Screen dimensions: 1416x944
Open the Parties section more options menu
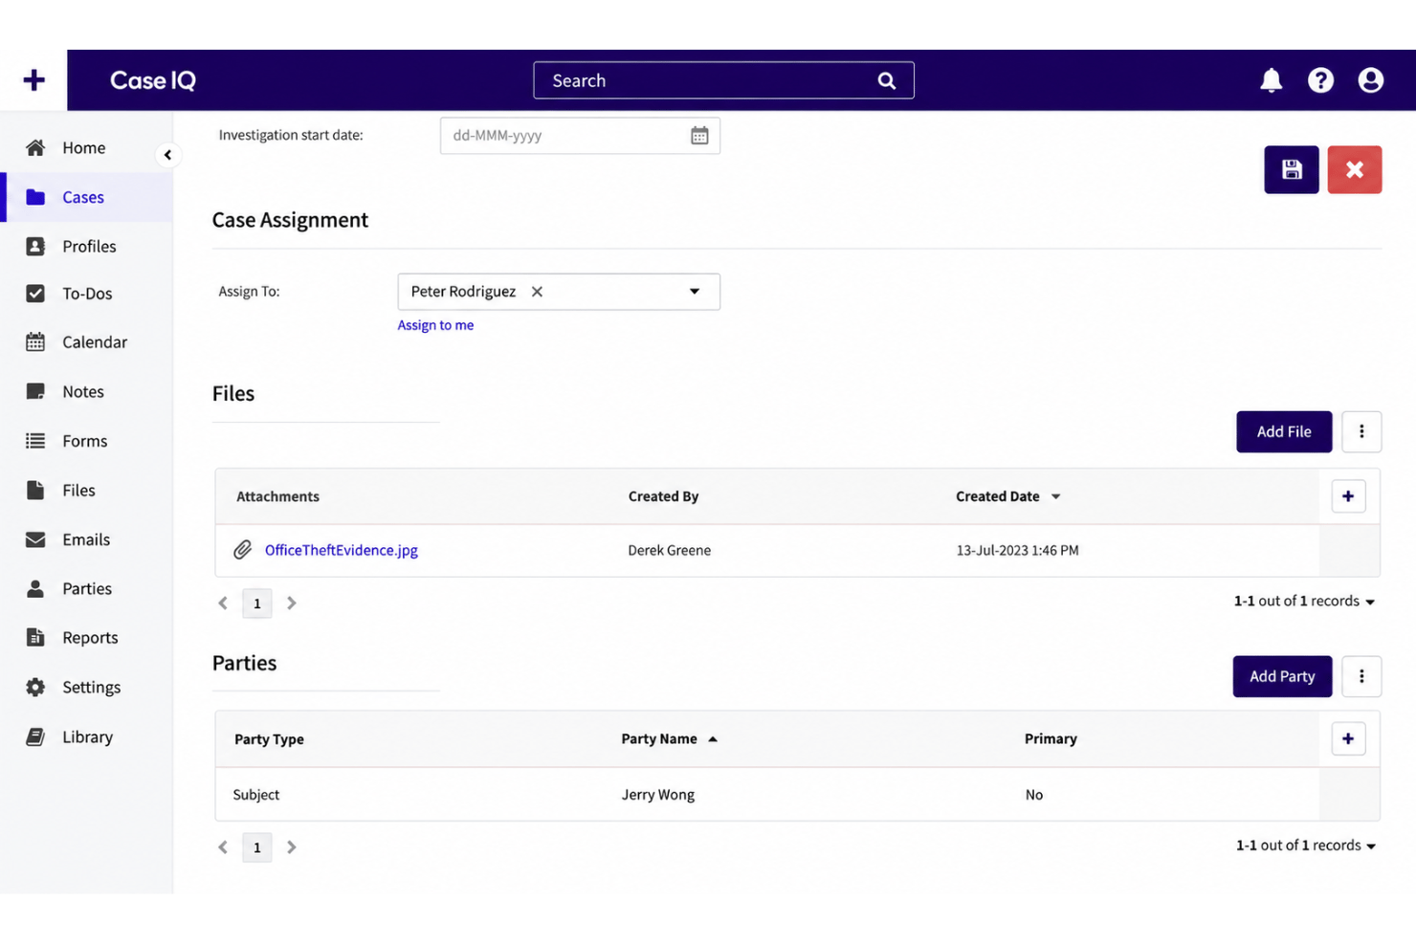pos(1361,676)
